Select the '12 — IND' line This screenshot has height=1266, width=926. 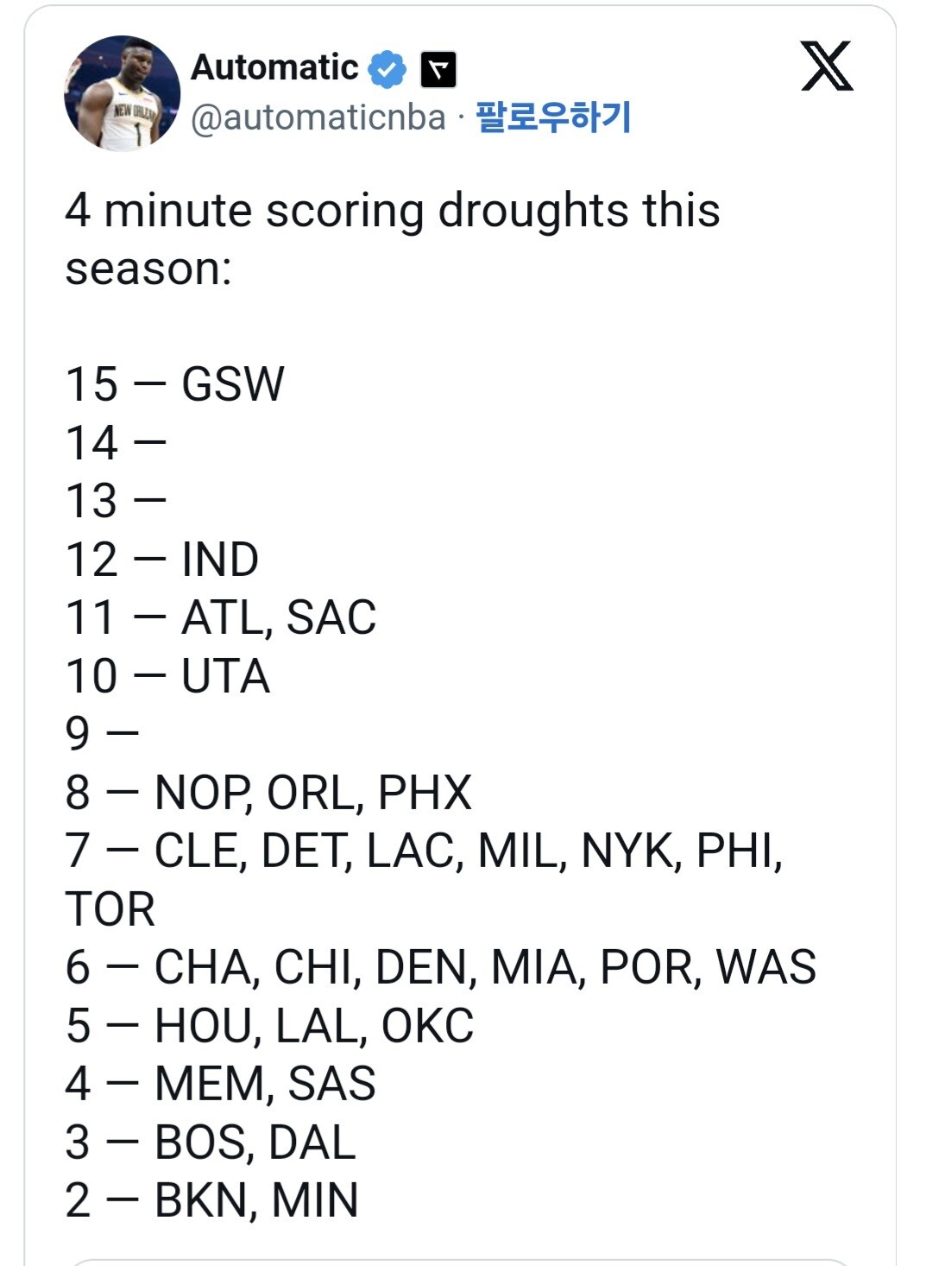pos(162,560)
